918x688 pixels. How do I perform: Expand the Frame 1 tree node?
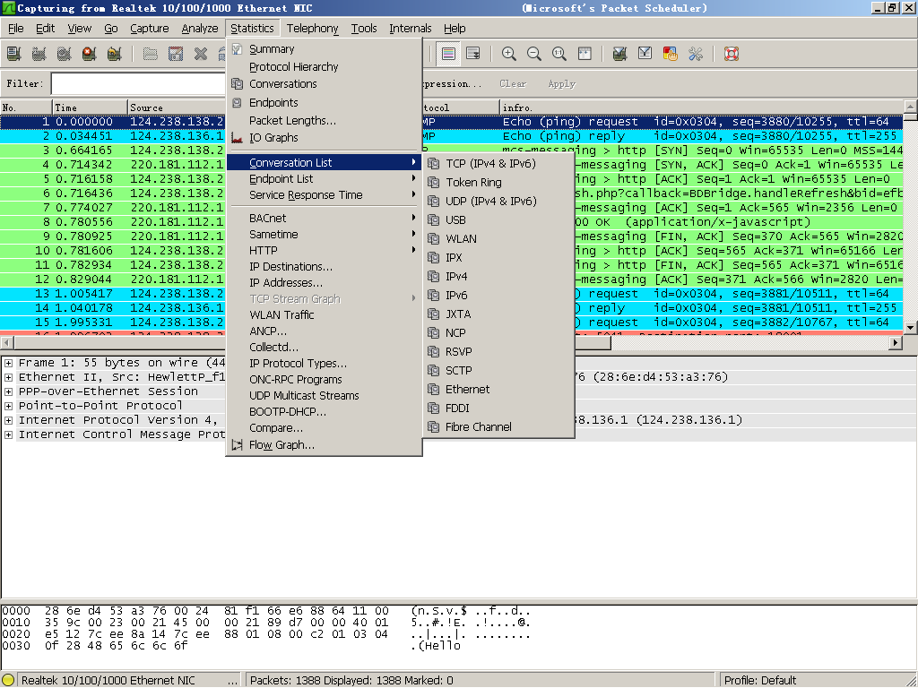9,364
